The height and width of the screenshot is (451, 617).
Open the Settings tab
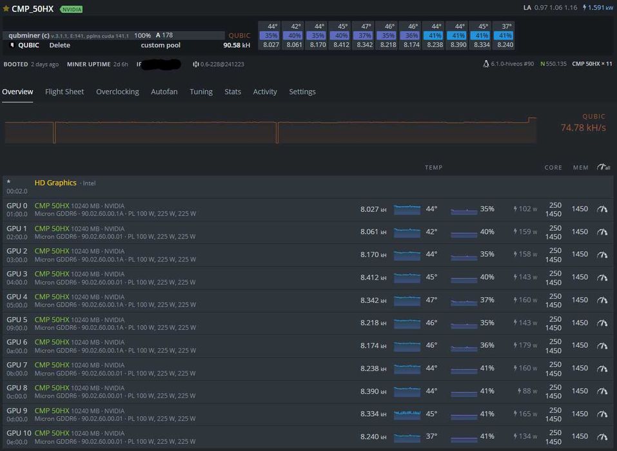click(302, 91)
